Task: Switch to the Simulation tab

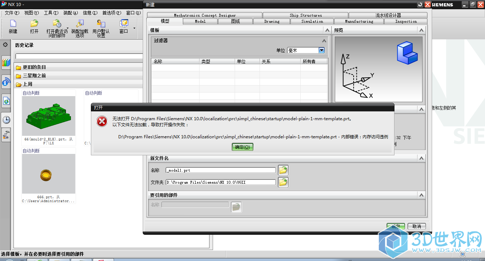Action: tap(312, 21)
